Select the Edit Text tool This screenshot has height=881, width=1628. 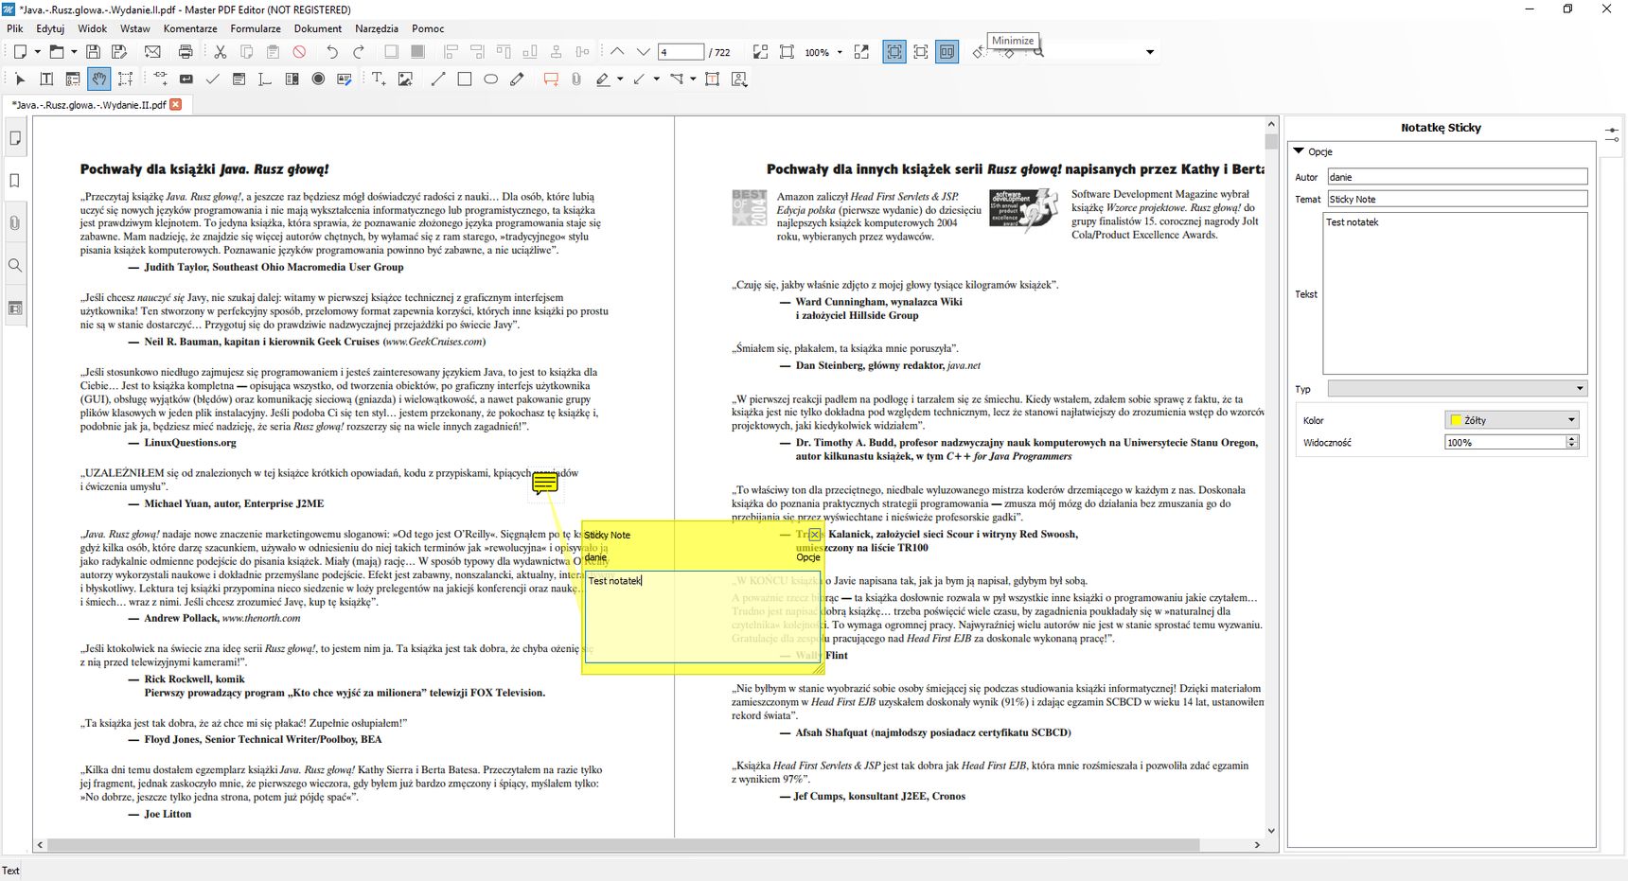(46, 79)
